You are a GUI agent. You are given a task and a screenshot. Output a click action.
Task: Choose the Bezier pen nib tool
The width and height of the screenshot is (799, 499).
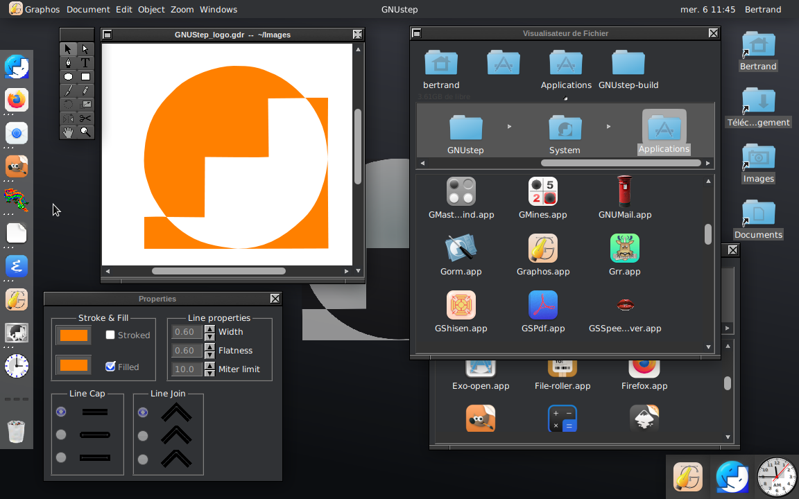point(68,62)
